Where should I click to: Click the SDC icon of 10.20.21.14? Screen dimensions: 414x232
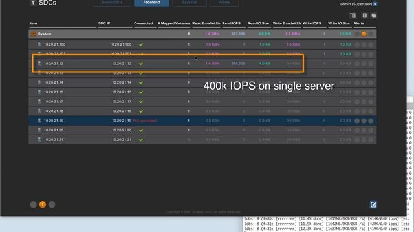point(39,82)
